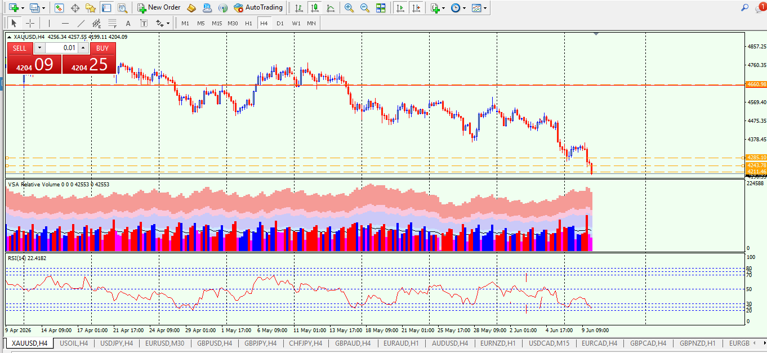
Task: Open the Data Window crosshair icon
Action: coord(75,8)
